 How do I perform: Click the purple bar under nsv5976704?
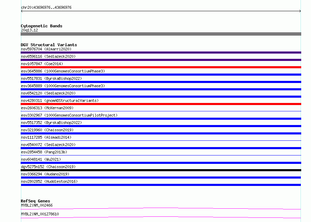tap(161, 53)
